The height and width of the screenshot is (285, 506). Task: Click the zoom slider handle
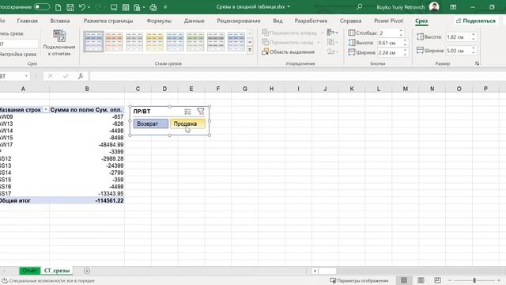(474, 280)
